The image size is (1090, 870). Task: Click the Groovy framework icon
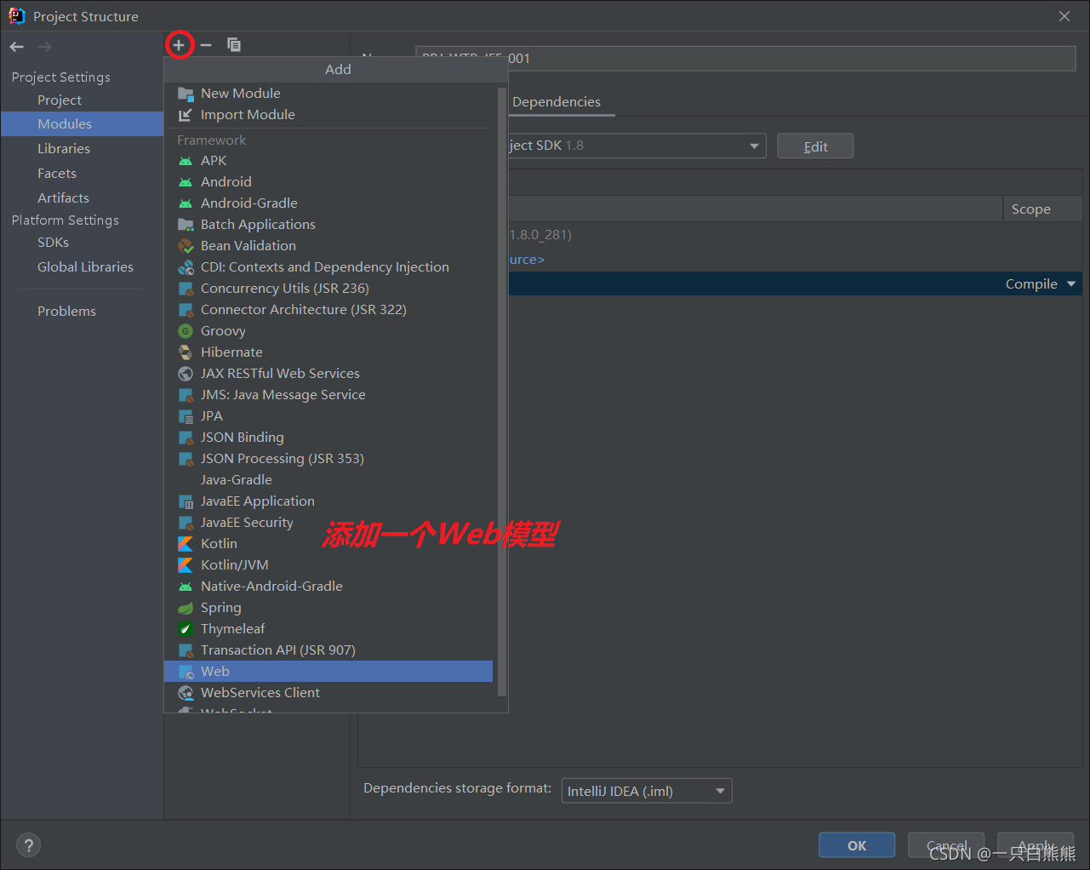point(185,331)
